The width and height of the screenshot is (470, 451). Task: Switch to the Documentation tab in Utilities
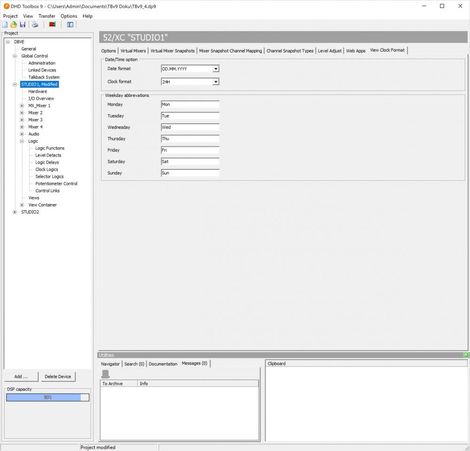point(163,364)
